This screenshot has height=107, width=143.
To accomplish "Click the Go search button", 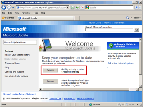I will tap(137, 30).
